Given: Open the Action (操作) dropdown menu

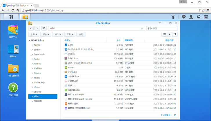Looking at the screenshot, I should pos(57,34).
